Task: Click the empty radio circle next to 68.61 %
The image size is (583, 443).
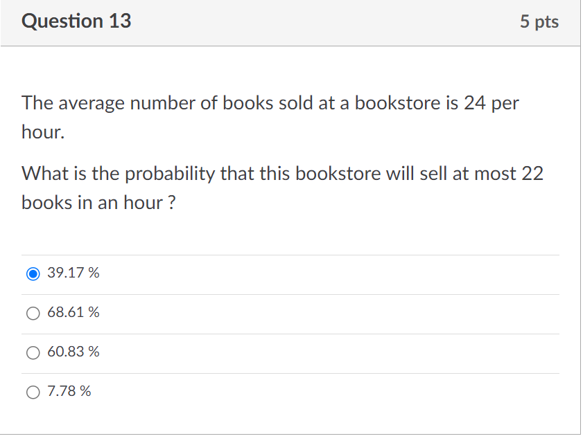Action: coord(33,313)
